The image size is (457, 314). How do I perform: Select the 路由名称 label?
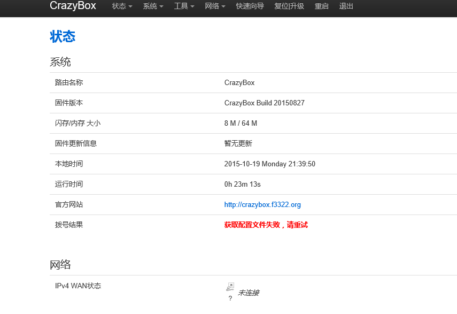click(x=69, y=82)
